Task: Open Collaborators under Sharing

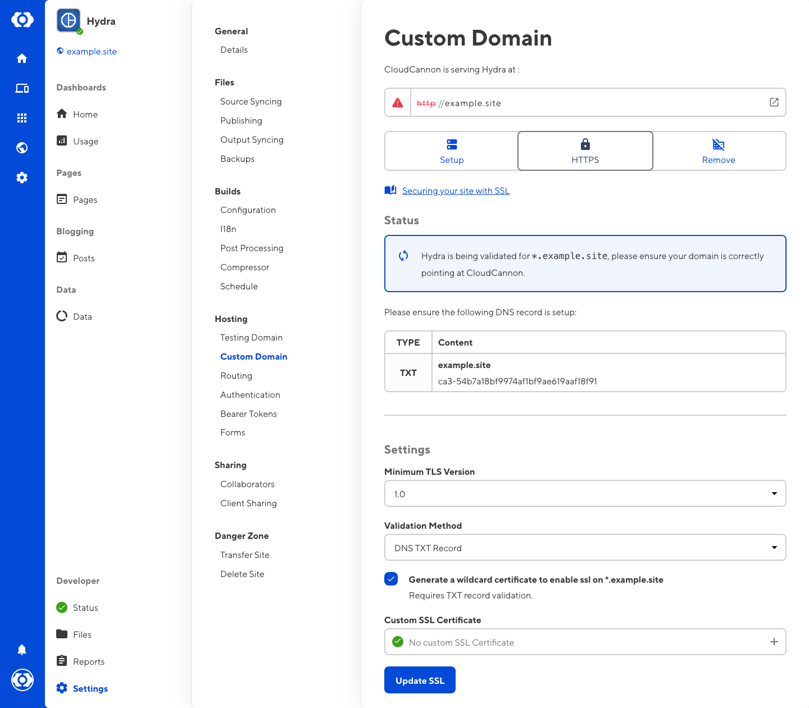Action: click(247, 484)
